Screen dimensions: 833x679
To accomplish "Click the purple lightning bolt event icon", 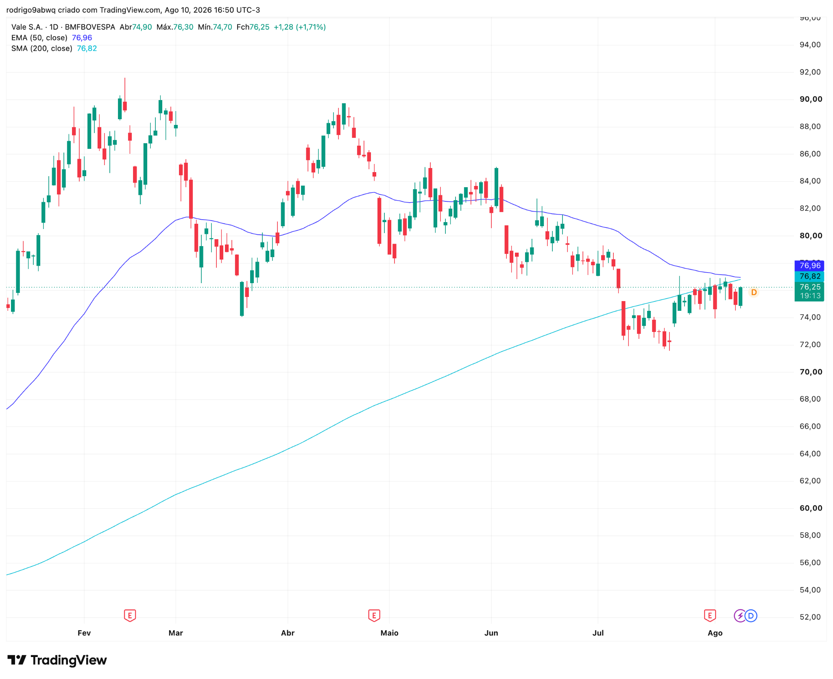I will pyautogui.click(x=740, y=616).
